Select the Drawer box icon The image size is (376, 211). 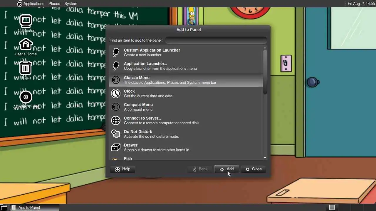click(x=116, y=147)
